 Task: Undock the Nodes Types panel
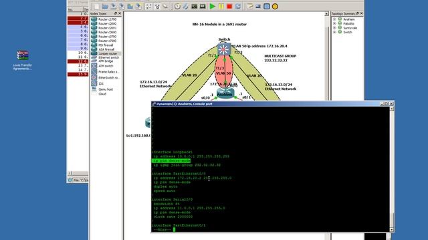[116, 13]
